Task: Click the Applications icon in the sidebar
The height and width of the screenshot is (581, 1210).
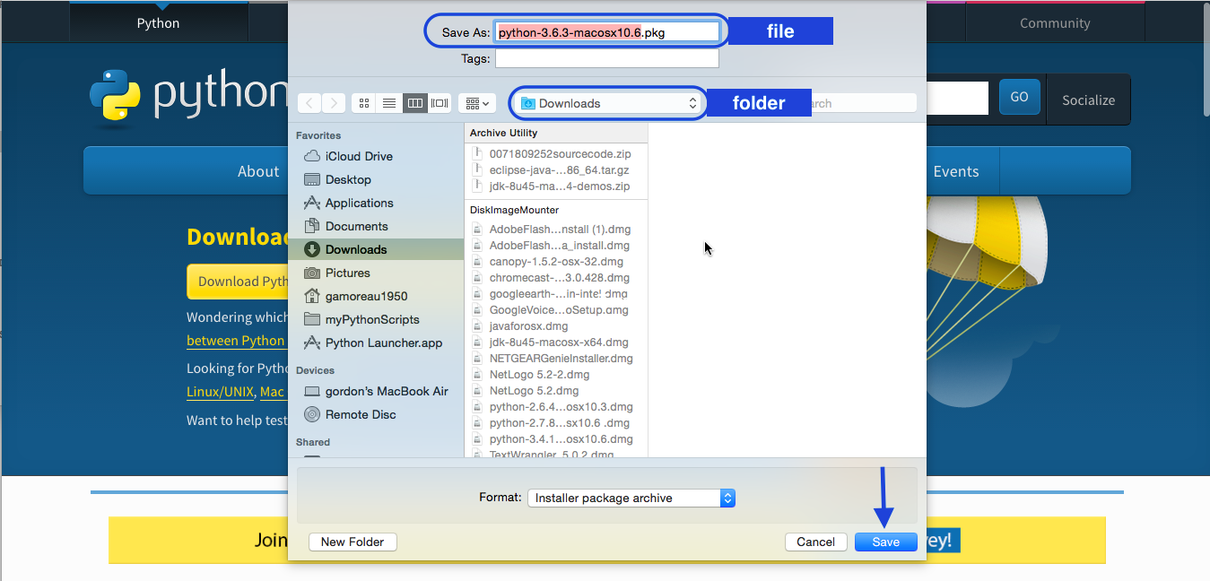Action: (x=312, y=203)
